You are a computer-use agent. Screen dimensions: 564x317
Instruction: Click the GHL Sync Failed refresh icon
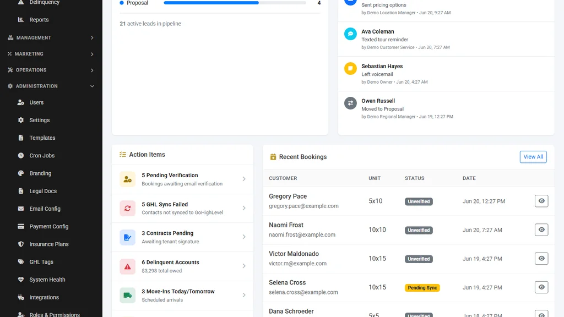pyautogui.click(x=127, y=208)
